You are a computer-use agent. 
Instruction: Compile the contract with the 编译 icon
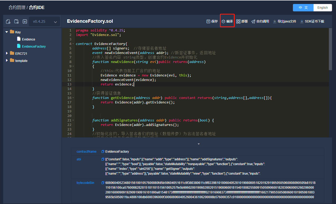click(x=227, y=21)
